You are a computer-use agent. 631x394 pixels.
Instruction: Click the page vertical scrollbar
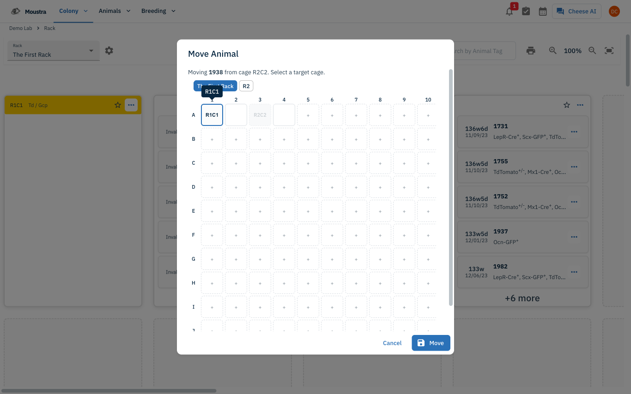pos(628,60)
